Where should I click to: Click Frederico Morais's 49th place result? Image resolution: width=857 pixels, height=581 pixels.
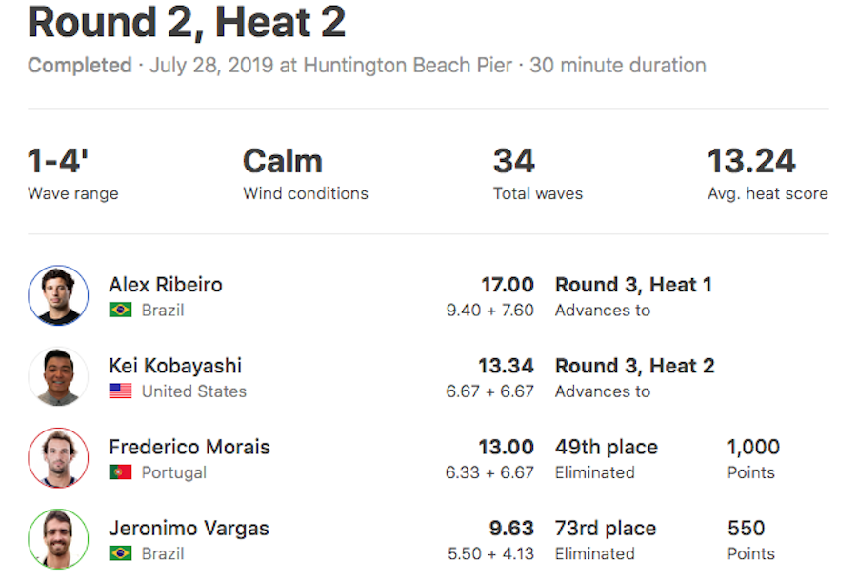tap(607, 447)
